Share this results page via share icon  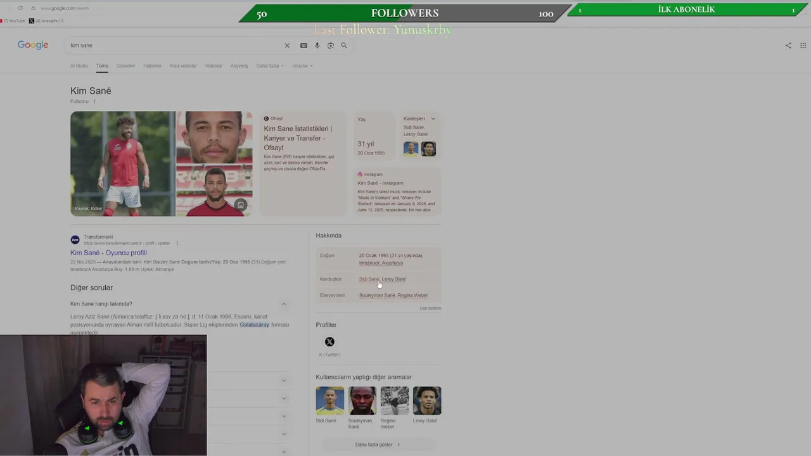tap(788, 46)
